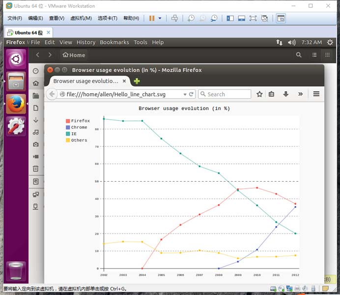
Task: Open the Firefox hamburger menu
Action: click(316, 94)
